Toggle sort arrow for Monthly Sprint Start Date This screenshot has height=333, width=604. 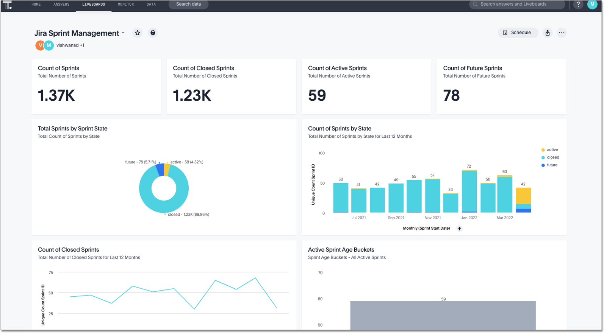point(459,229)
